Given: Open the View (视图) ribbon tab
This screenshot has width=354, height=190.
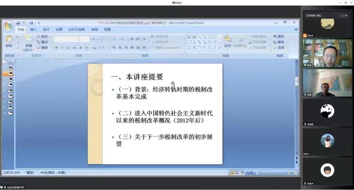Looking at the screenshot, I should tap(107, 30).
